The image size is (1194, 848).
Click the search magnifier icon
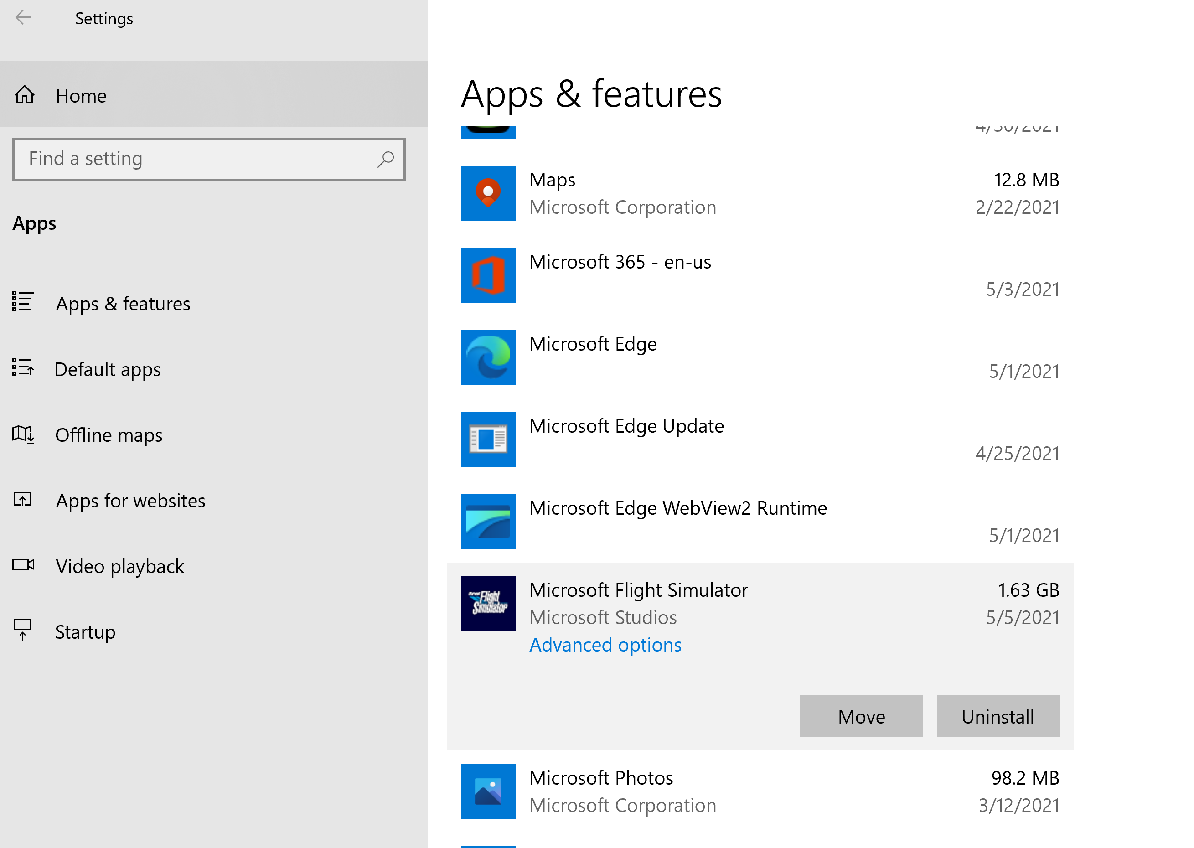(385, 159)
